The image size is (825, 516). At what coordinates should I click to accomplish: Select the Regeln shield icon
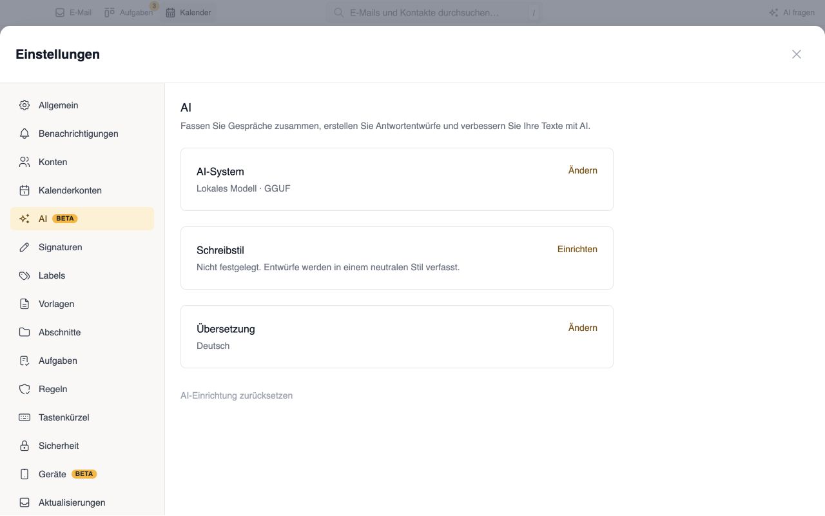[24, 389]
